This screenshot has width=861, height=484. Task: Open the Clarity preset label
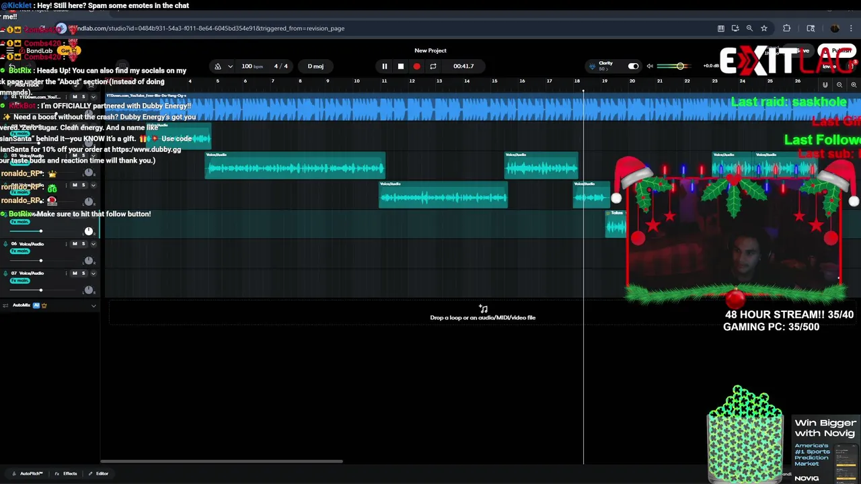[605, 65]
